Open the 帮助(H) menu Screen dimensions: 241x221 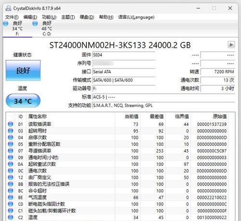click(106, 17)
